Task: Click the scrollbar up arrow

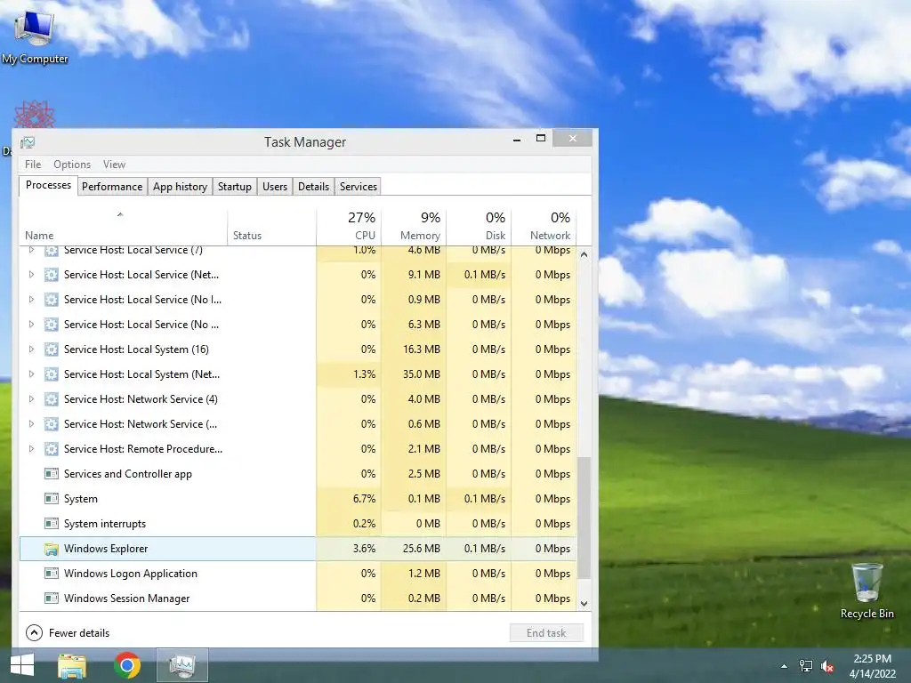Action: 584,254
